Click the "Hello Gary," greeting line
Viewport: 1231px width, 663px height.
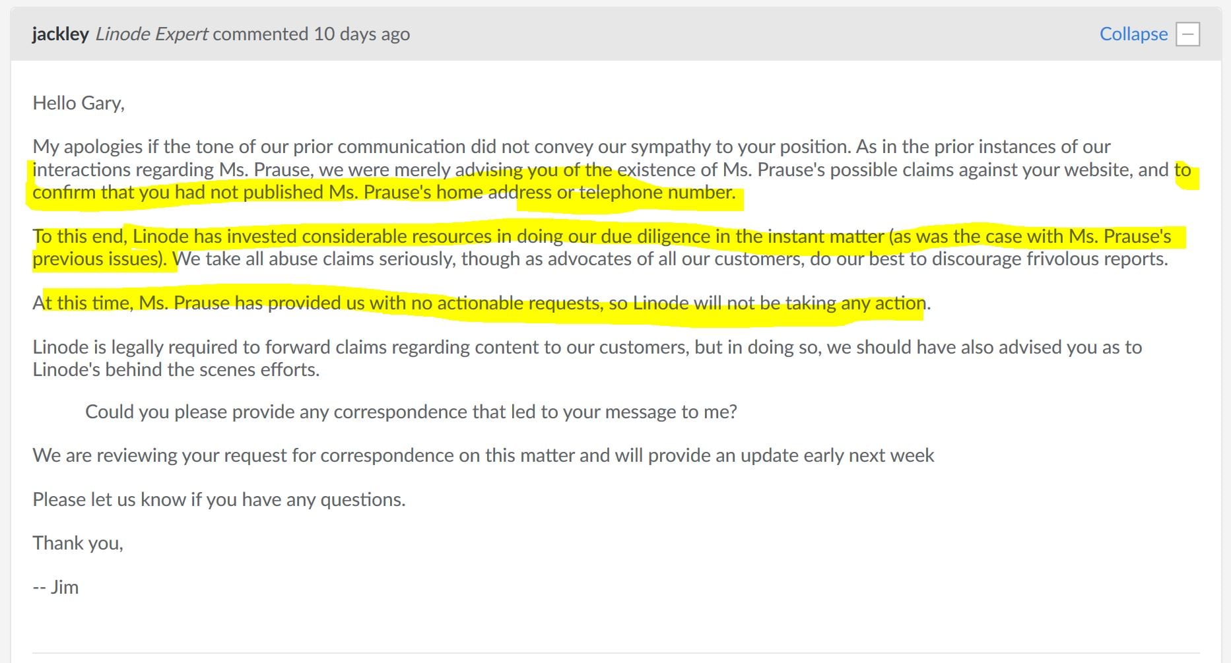point(79,103)
